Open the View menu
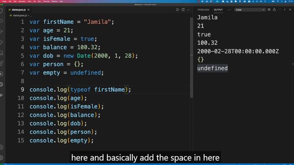294x165 pixels. pos(29,1)
